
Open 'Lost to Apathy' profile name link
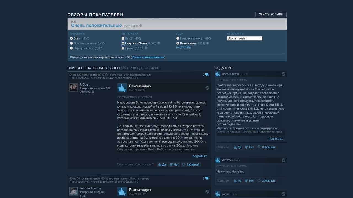90,188
